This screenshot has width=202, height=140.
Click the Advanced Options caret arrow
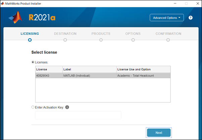(x=179, y=17)
